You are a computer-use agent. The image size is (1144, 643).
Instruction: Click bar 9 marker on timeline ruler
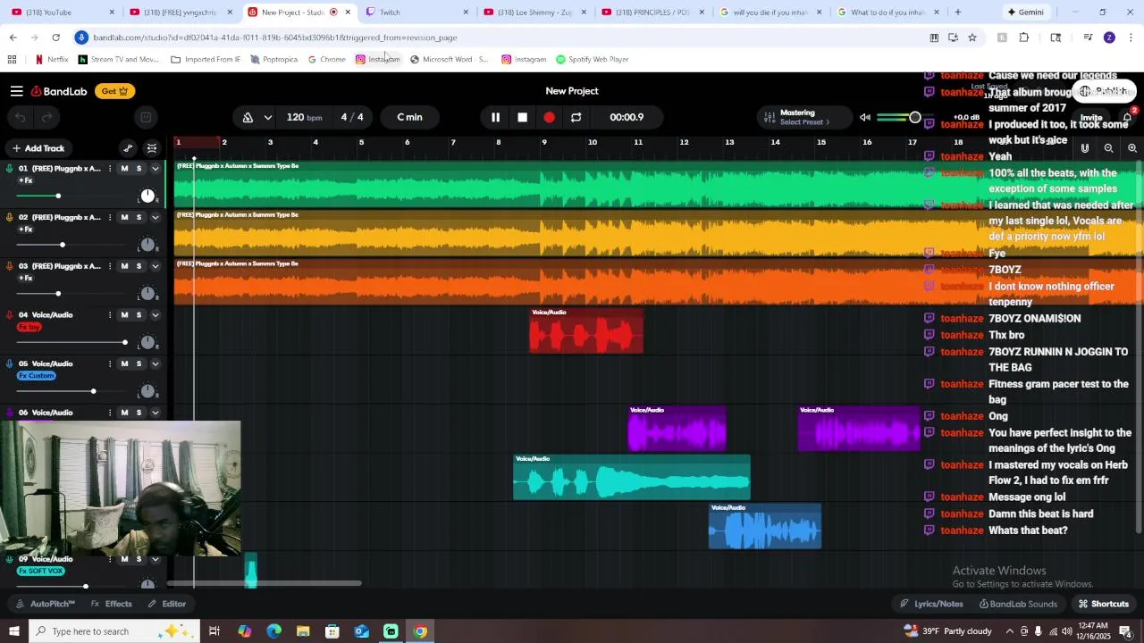pyautogui.click(x=544, y=142)
